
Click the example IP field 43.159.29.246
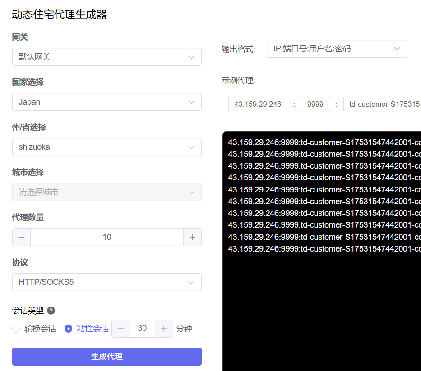point(258,104)
